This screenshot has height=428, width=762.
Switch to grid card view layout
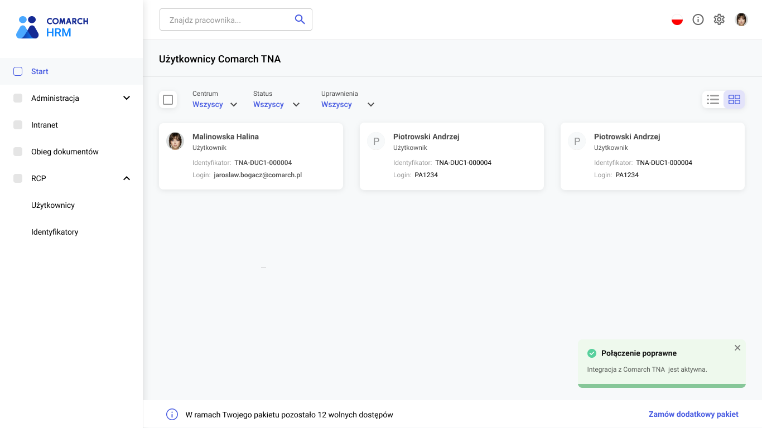[734, 100]
